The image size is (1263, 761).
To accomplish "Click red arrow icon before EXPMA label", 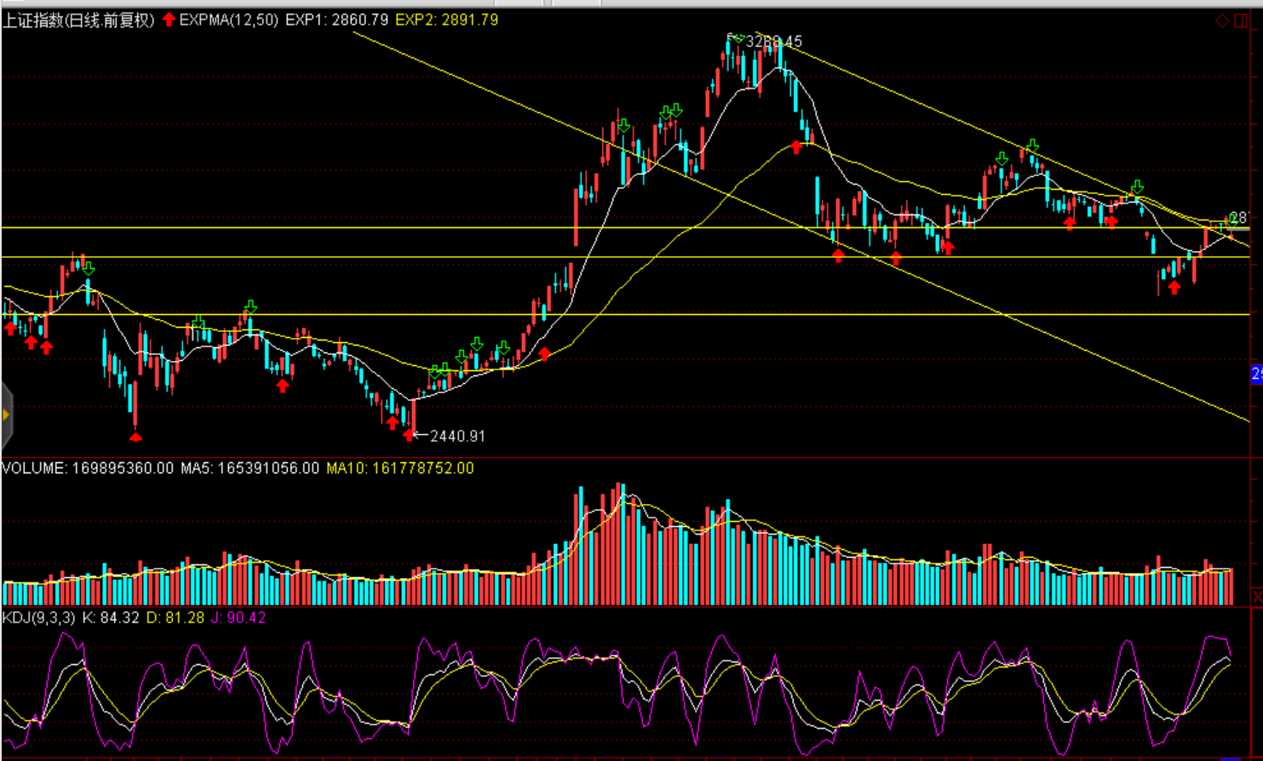I will coord(169,20).
